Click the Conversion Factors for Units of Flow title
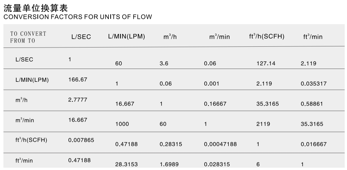This screenshot has height=170, width=347. [78, 17]
